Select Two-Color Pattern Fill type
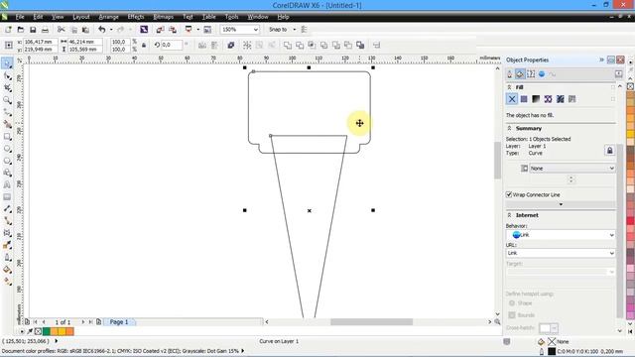 click(571, 99)
